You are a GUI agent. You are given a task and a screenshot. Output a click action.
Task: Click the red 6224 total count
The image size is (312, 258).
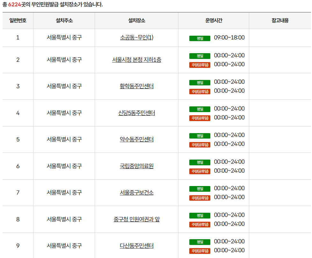[15, 4]
